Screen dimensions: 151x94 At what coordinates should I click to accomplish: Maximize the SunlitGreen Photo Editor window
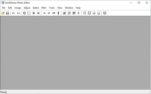139,3
